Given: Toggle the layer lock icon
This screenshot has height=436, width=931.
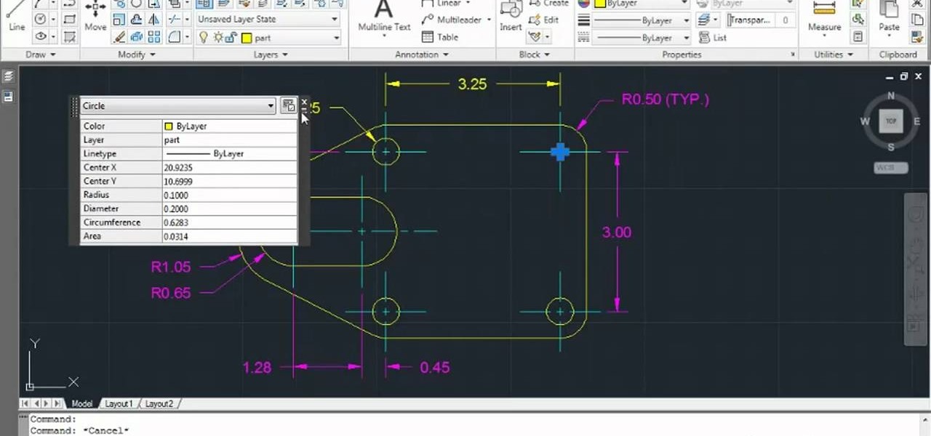Looking at the screenshot, I should (230, 36).
